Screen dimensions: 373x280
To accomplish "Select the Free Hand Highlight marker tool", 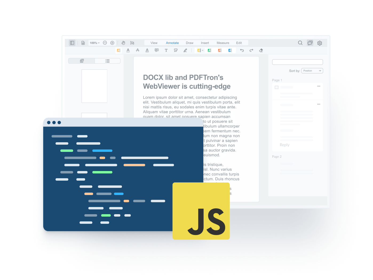I will coord(185,50).
